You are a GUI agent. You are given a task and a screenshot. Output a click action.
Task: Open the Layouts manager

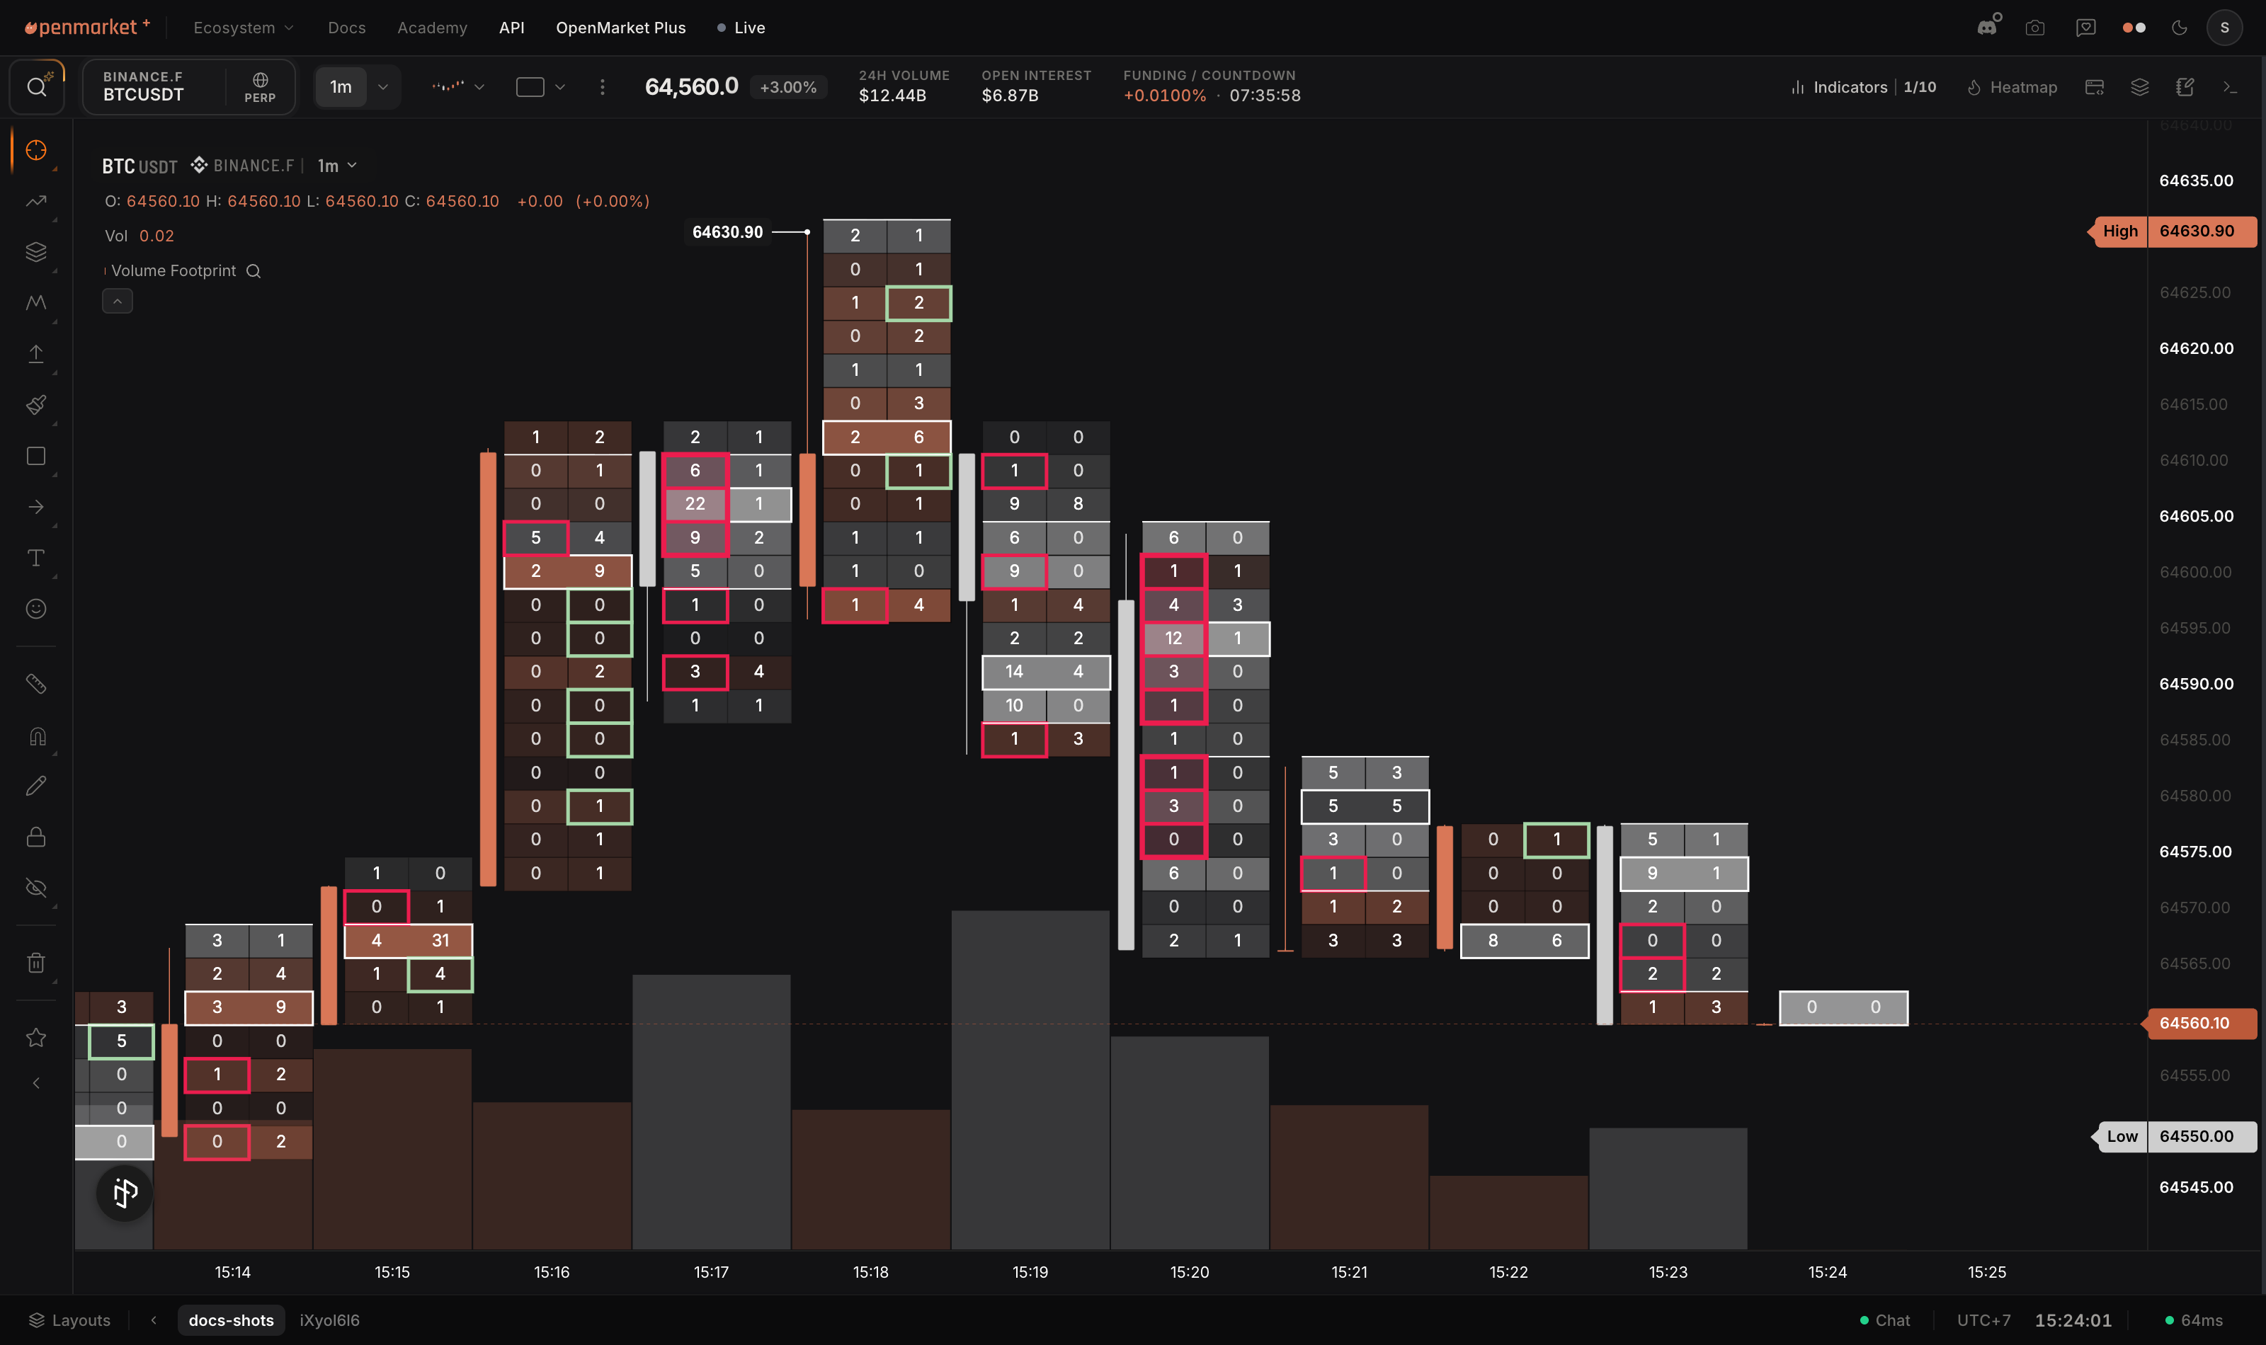[70, 1320]
